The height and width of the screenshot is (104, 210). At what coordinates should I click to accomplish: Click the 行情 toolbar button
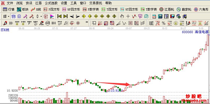pyautogui.click(x=8, y=9)
